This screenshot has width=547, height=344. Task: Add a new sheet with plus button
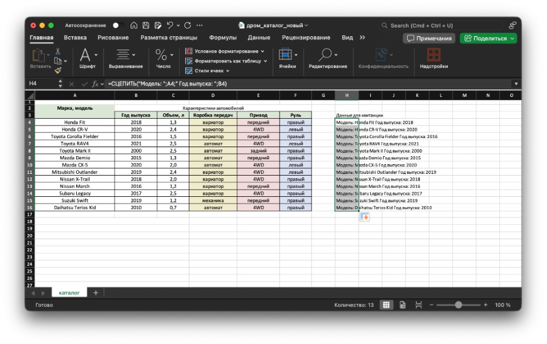[x=96, y=293]
